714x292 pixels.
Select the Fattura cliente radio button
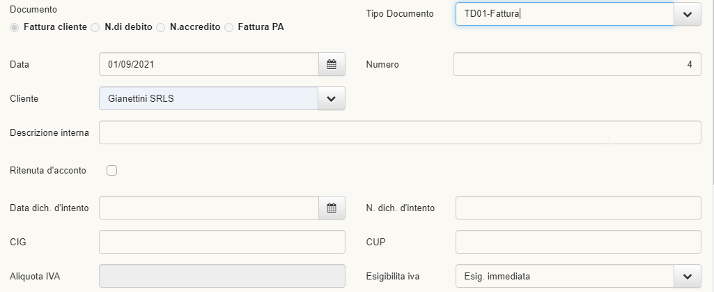15,27
